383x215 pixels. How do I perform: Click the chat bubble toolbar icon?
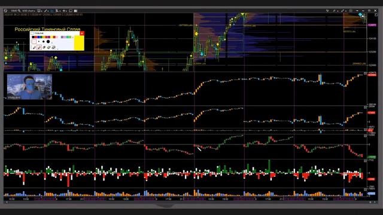[x=71, y=11]
